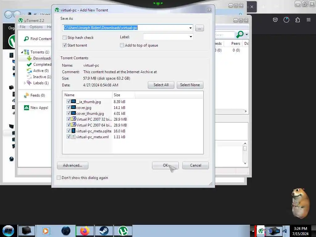Uncheck Start torrent
This screenshot has width=316, height=237.
pos(64,45)
